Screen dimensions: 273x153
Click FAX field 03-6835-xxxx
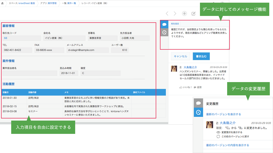(x=49, y=50)
